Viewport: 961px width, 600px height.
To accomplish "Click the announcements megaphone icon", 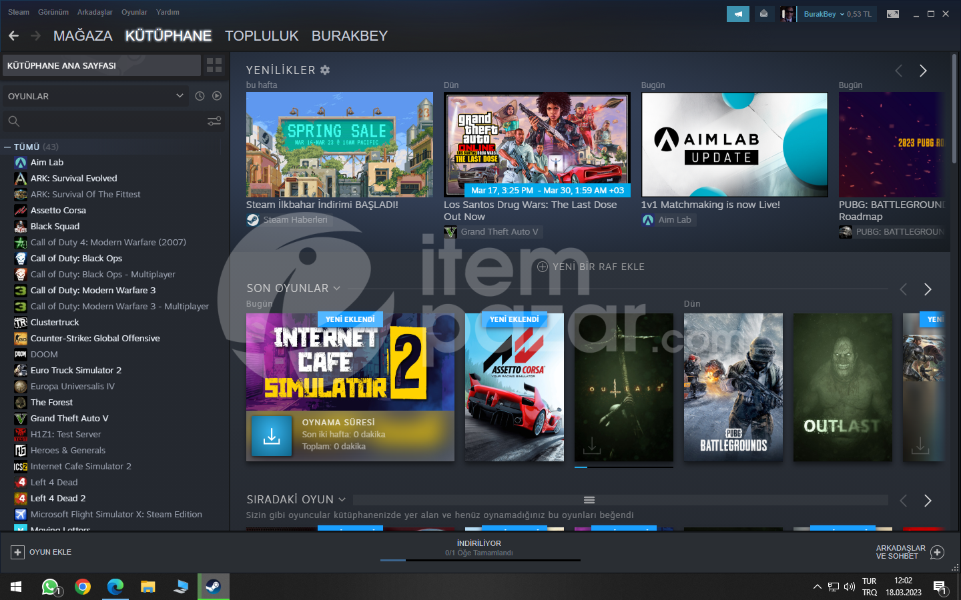I will click(x=738, y=14).
